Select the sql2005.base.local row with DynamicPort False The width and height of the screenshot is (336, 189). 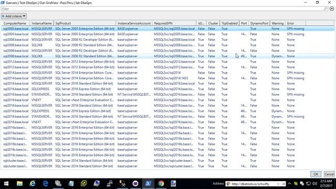[168, 34]
